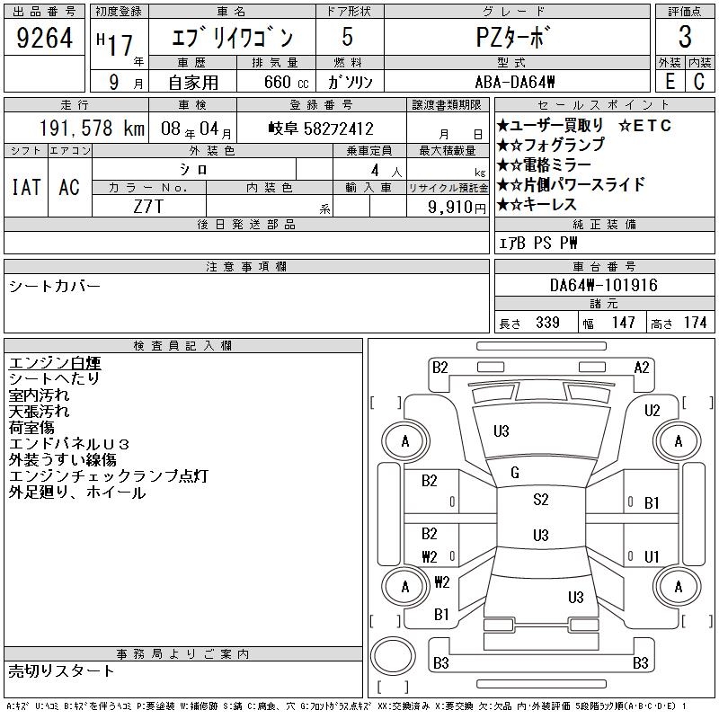Click the G mark on the windshield
The width and height of the screenshot is (719, 719).
click(x=515, y=473)
